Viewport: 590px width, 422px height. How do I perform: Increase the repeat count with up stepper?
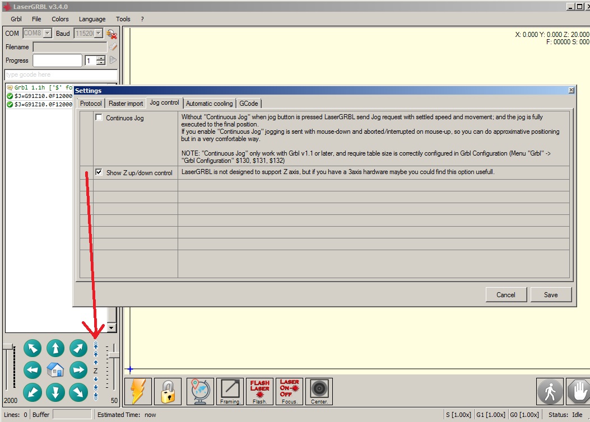pyautogui.click(x=101, y=58)
